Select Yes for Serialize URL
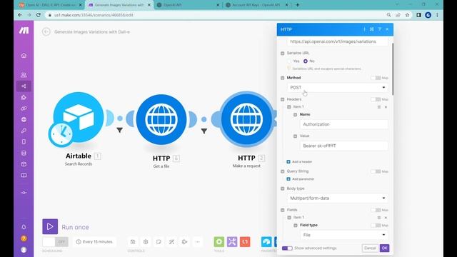The height and width of the screenshot is (257, 457). pos(289,61)
